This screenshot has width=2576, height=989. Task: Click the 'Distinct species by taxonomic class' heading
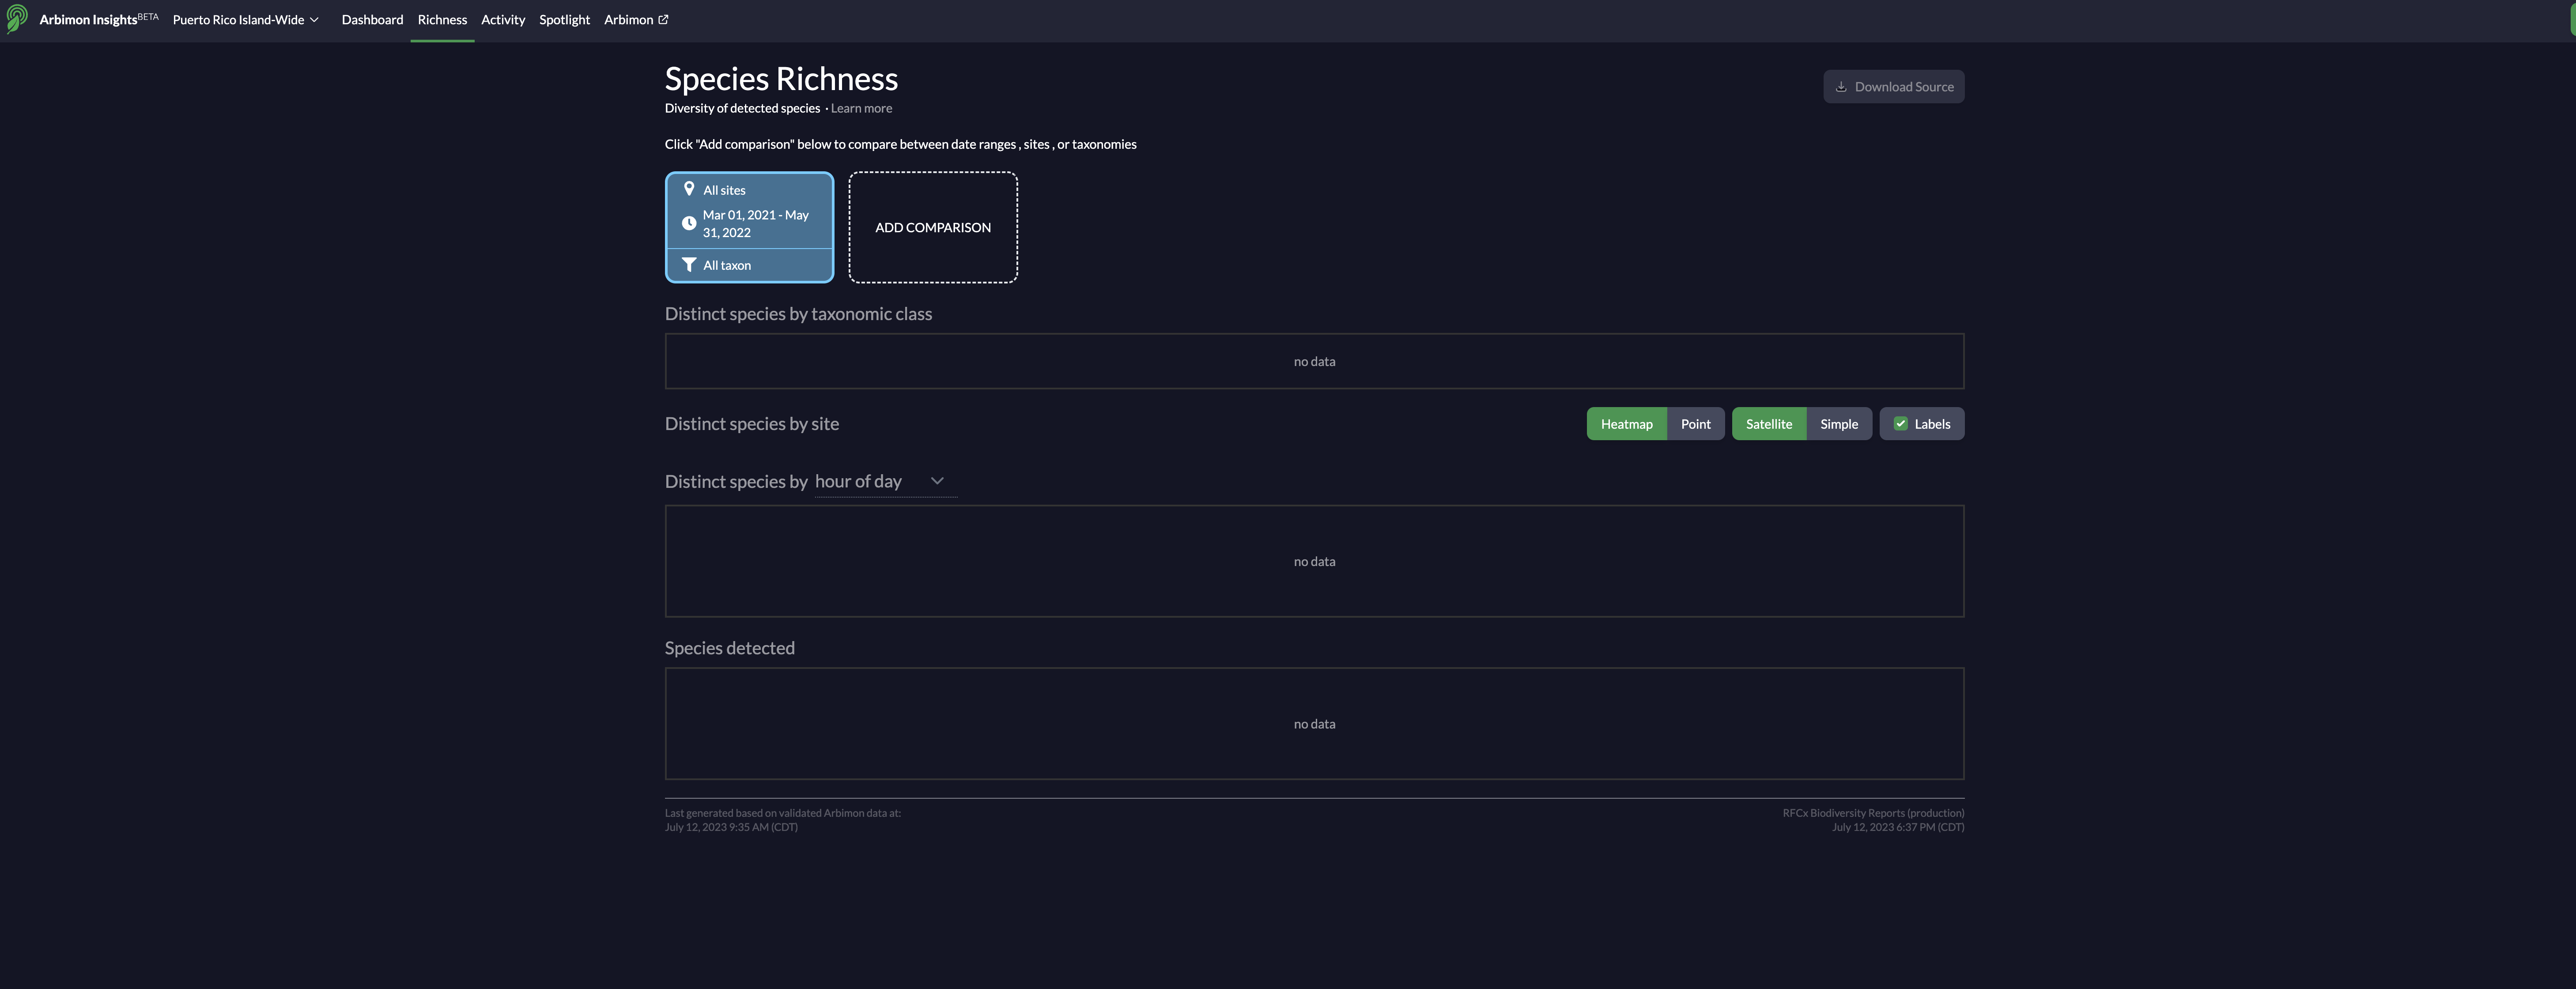[x=798, y=314]
